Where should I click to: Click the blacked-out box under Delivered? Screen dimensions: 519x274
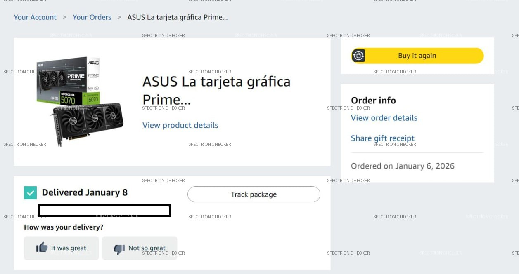click(104, 211)
